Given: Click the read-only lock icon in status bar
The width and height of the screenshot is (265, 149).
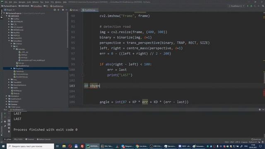Looking at the screenshot, I should (260, 142).
